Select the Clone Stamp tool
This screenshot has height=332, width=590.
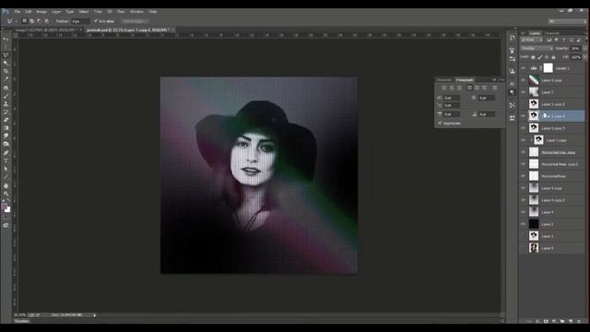(x=6, y=104)
